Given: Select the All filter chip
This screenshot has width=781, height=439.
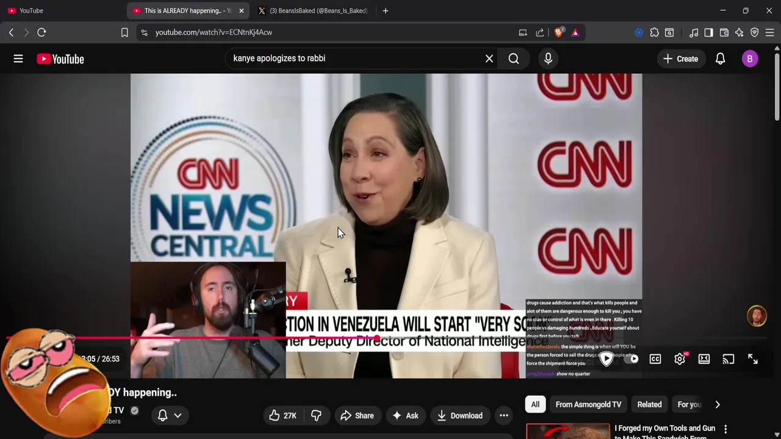Looking at the screenshot, I should tap(535, 404).
